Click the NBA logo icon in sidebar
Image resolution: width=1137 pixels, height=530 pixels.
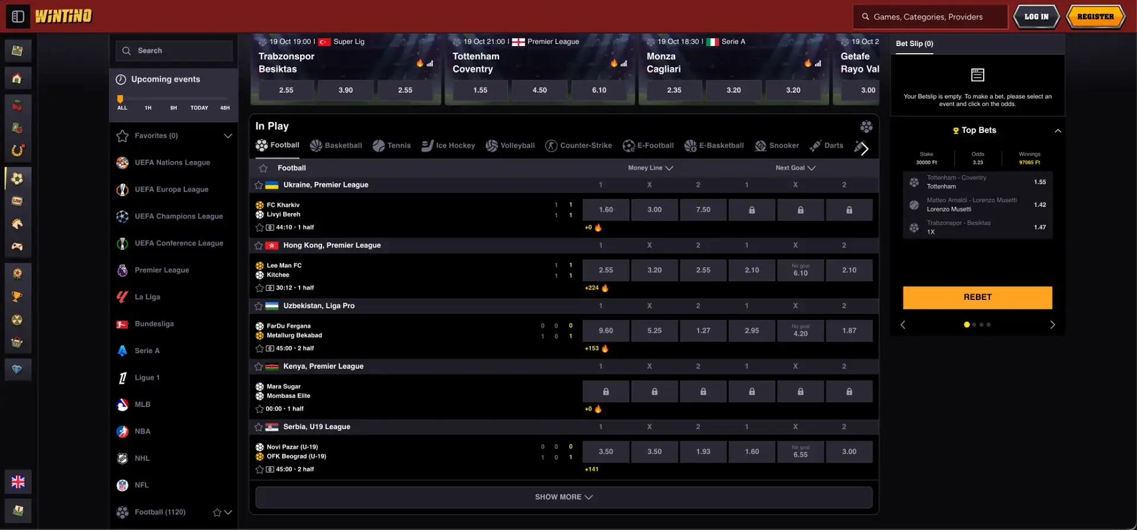(x=123, y=432)
